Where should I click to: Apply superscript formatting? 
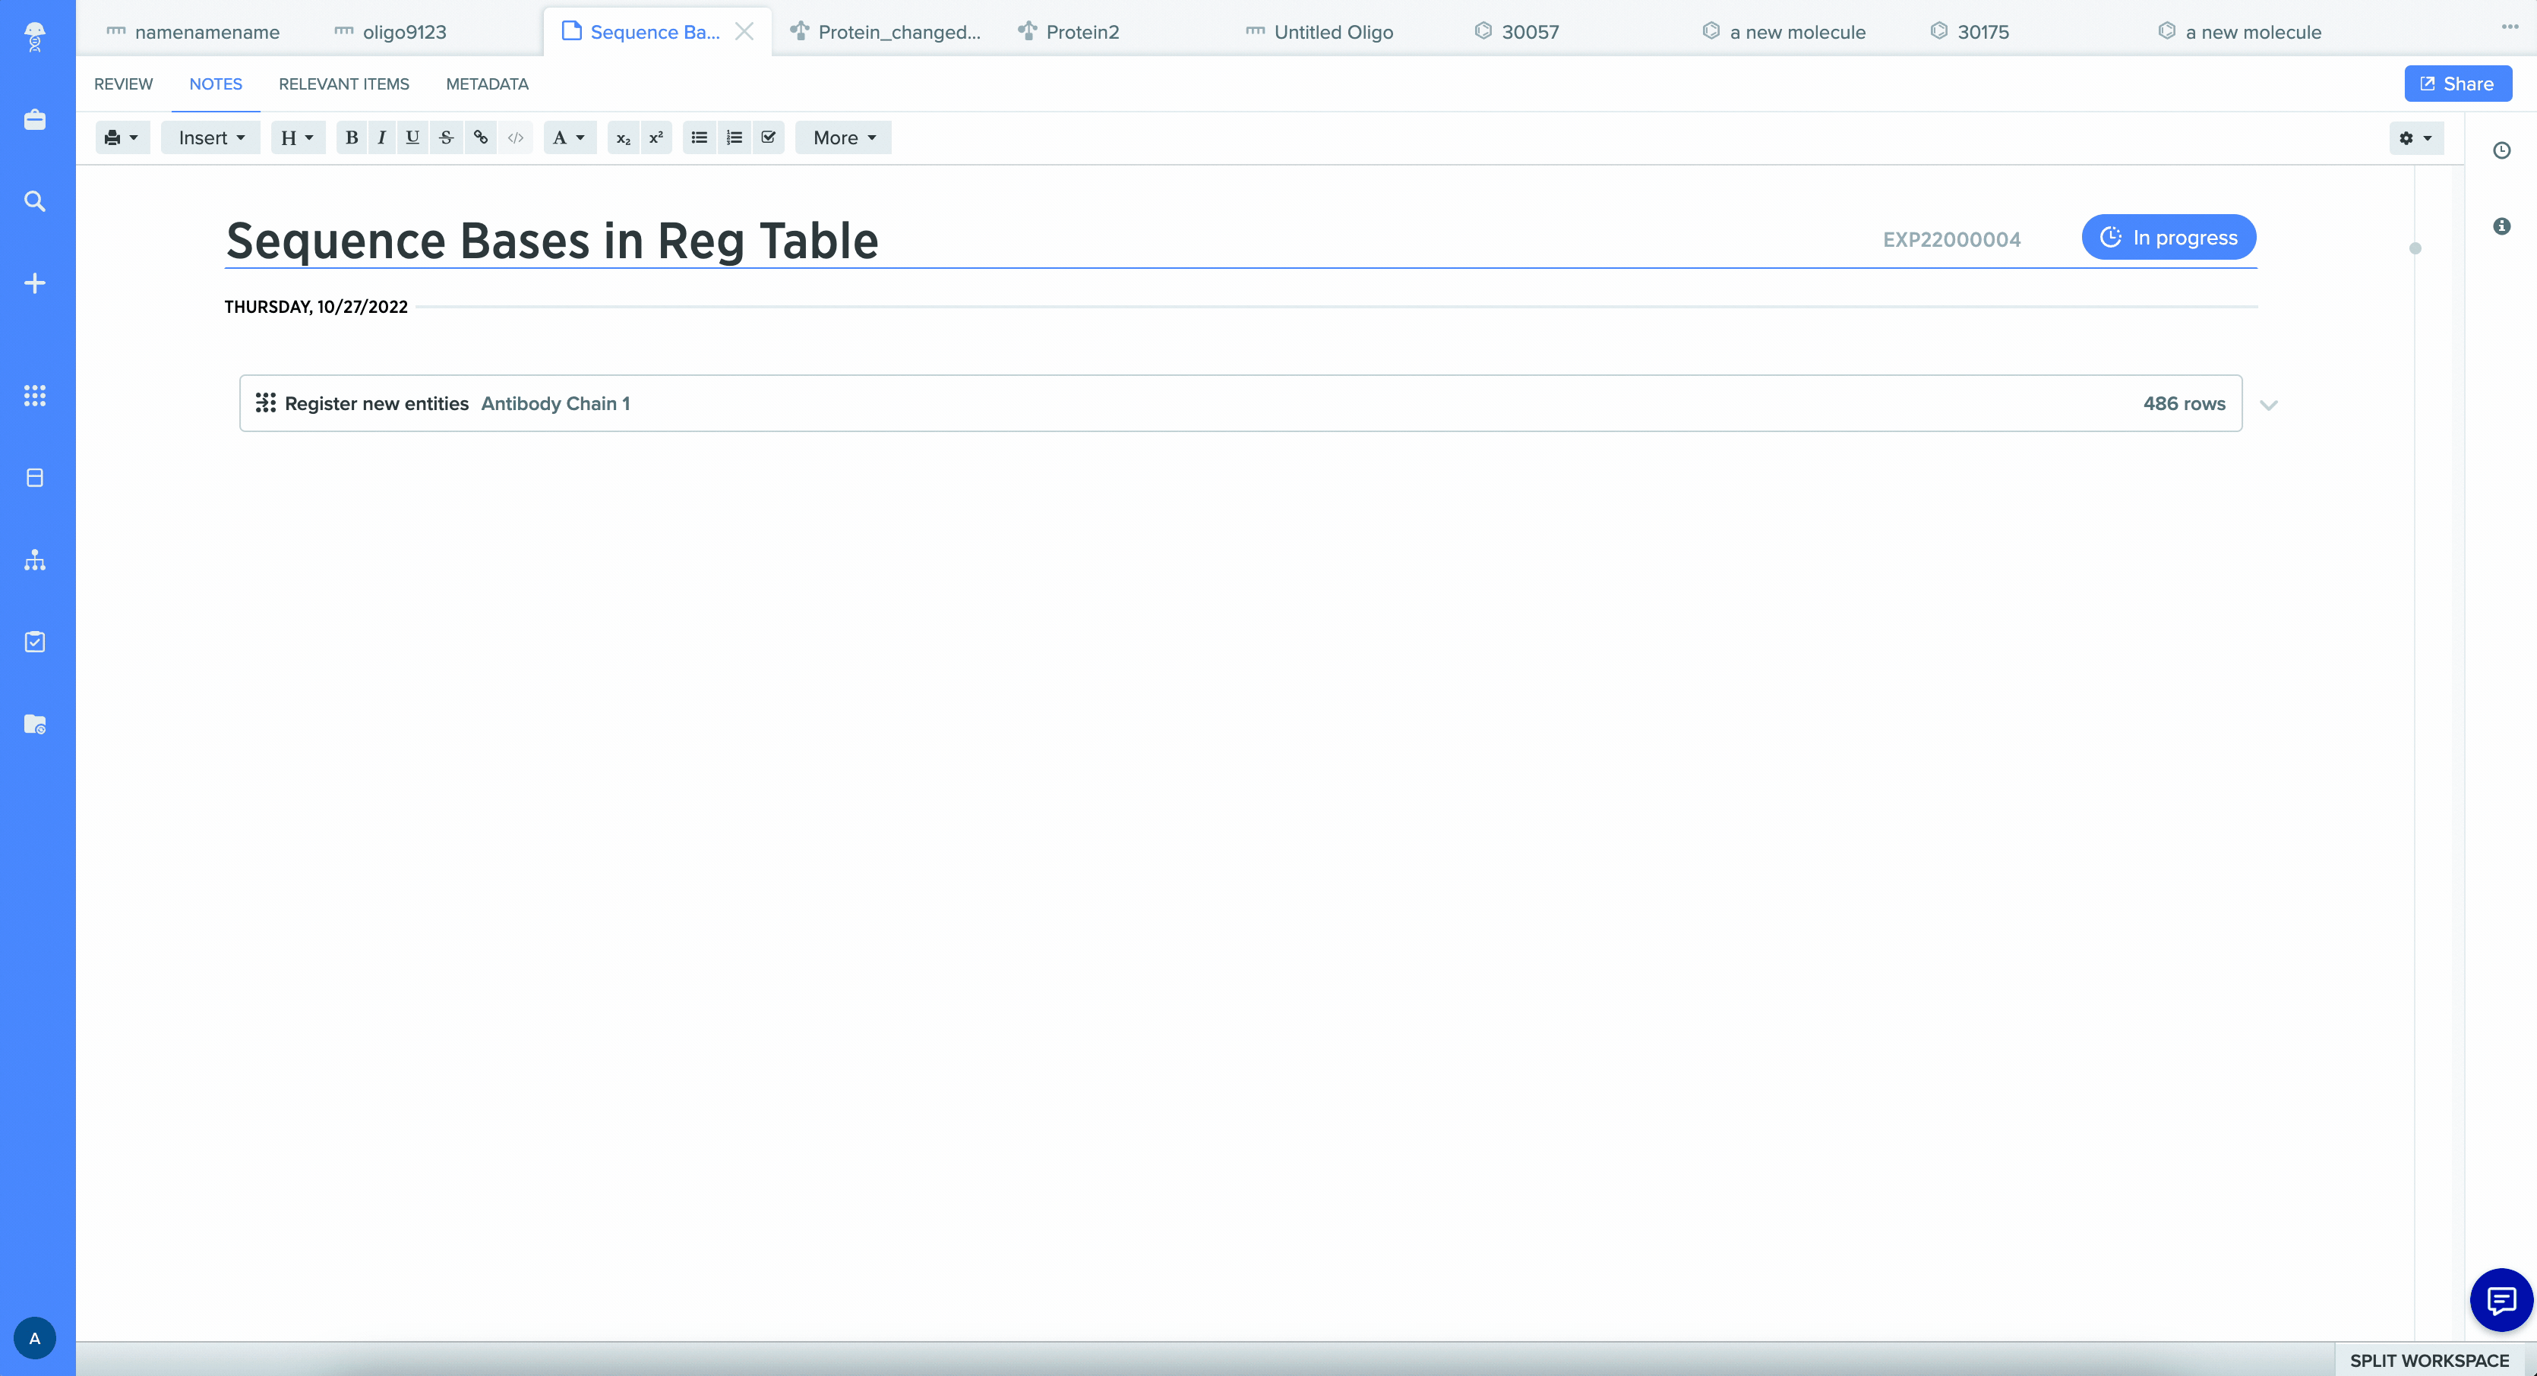pyautogui.click(x=656, y=137)
